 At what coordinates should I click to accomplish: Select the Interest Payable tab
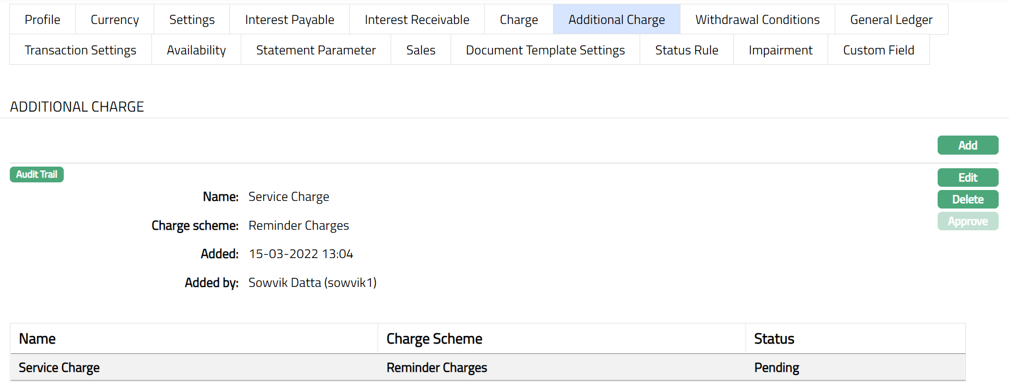(289, 20)
